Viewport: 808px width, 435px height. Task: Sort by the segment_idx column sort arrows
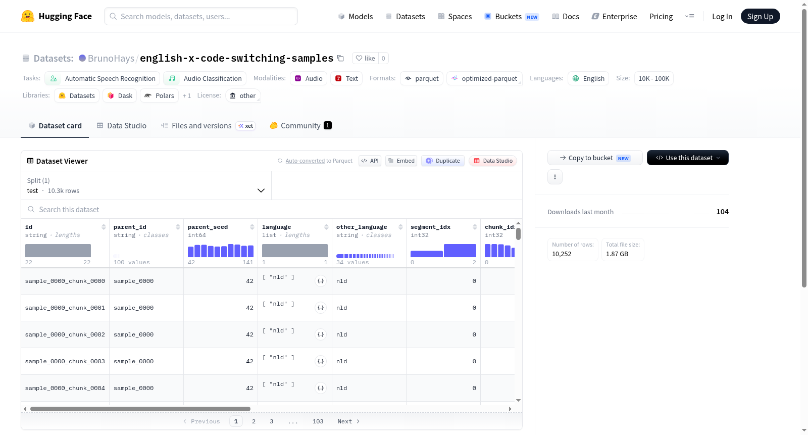pos(475,227)
